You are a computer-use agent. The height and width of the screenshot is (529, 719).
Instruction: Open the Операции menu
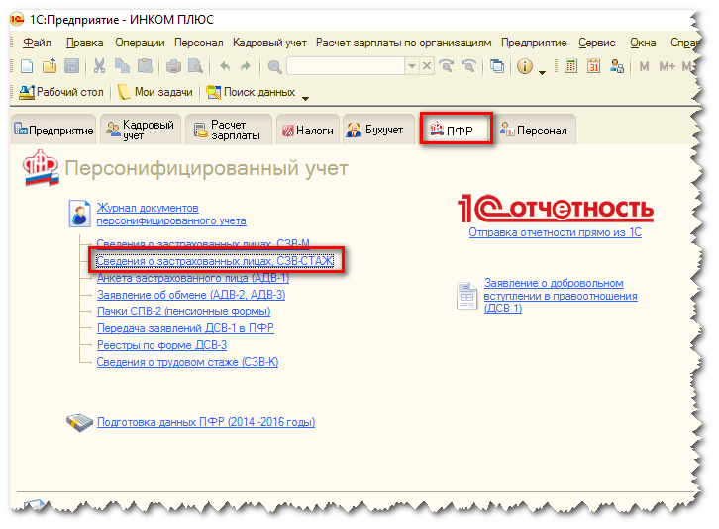(140, 43)
